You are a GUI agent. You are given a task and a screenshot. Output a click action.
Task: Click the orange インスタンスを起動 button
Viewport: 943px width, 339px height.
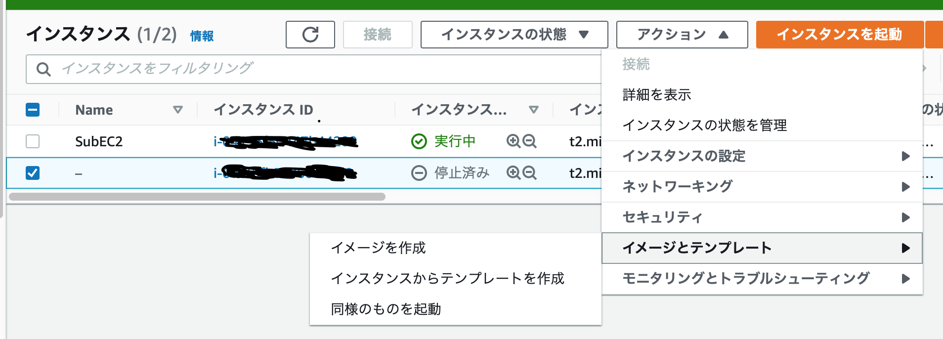point(840,35)
